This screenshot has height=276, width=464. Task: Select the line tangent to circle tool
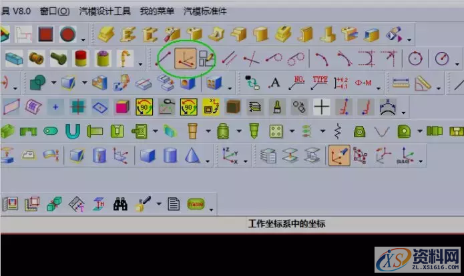(x=274, y=58)
